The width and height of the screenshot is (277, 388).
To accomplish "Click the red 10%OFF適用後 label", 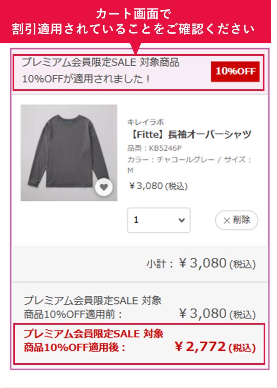I will [x=93, y=340].
